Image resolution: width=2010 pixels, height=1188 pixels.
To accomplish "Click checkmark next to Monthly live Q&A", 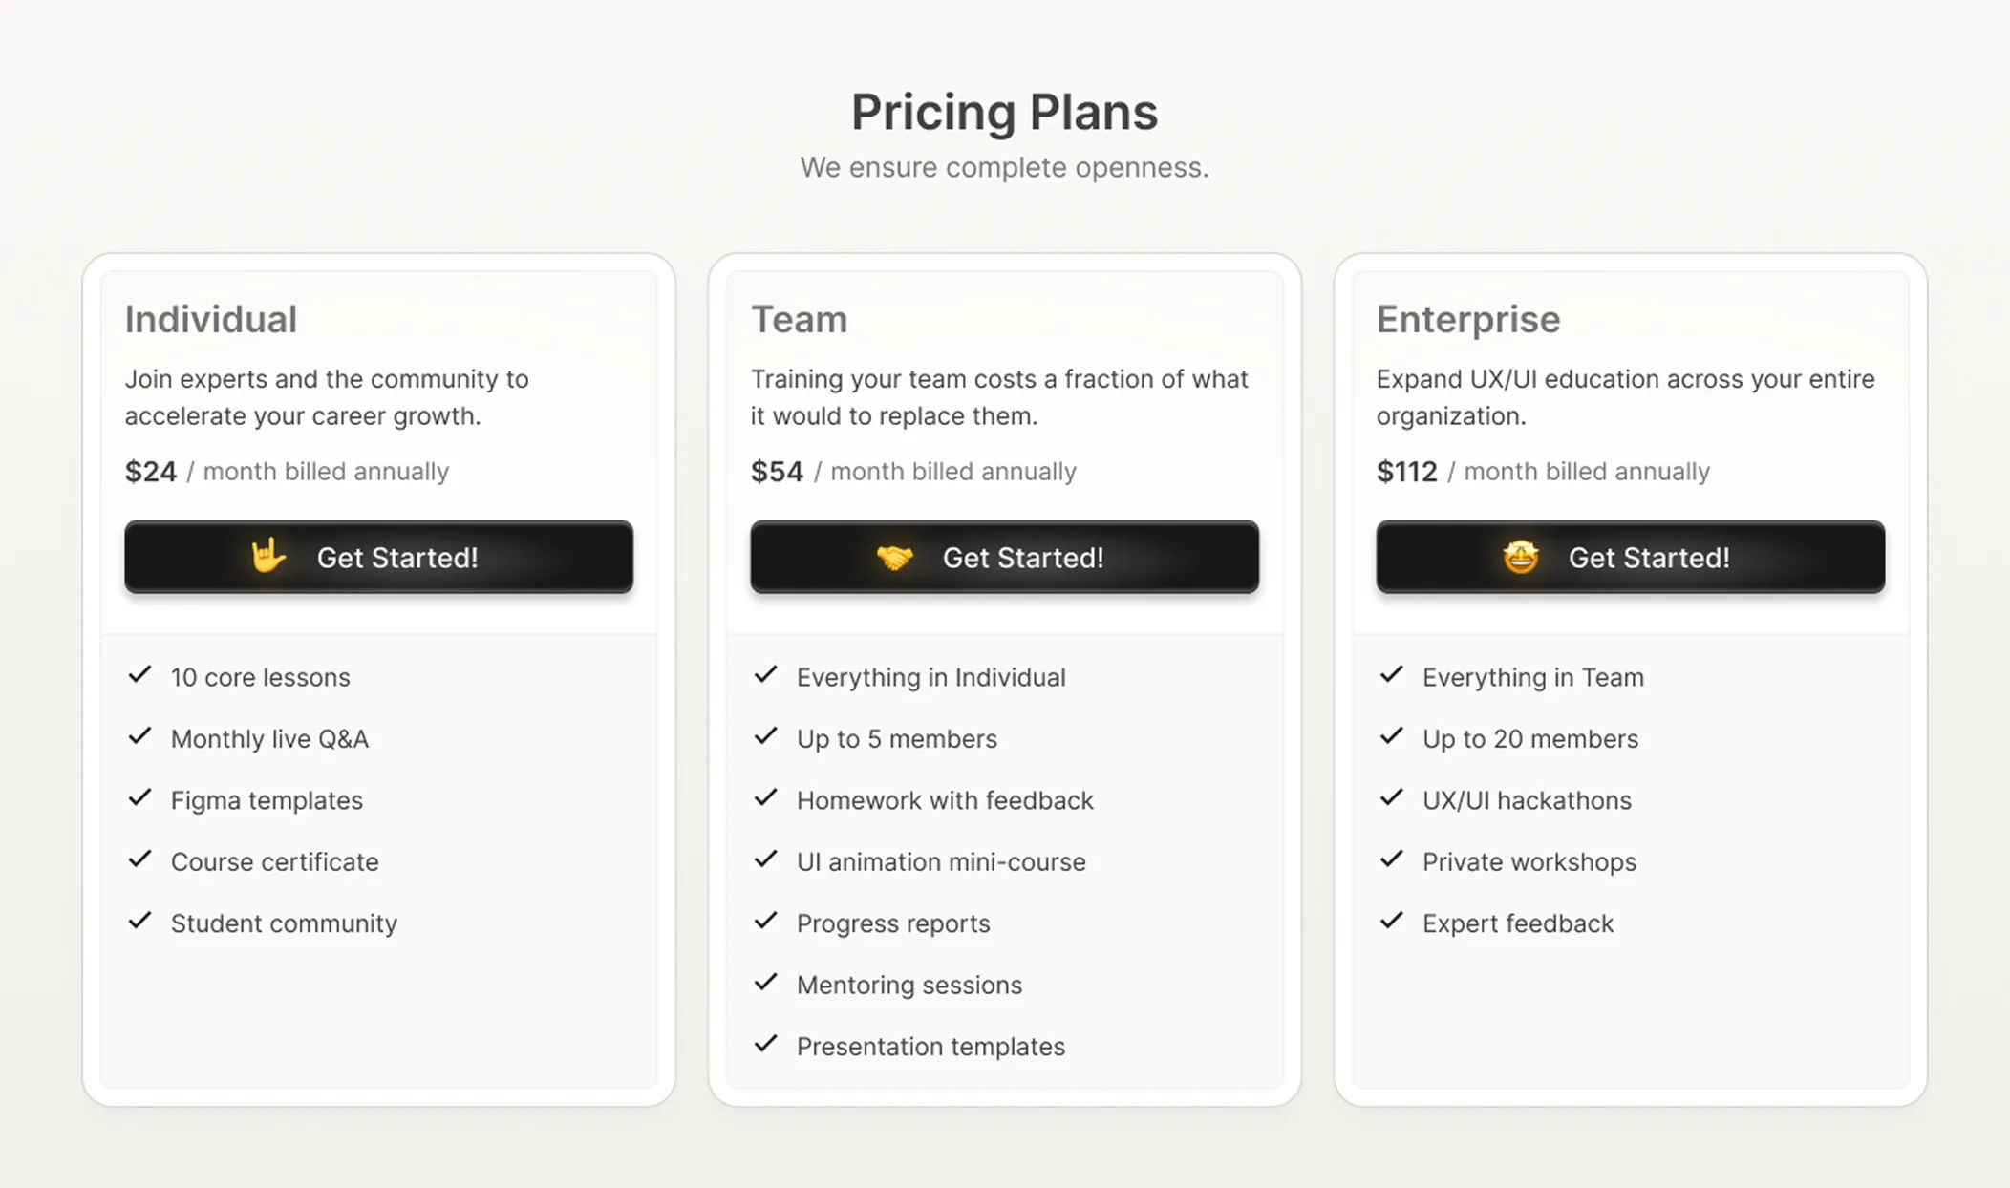I will (x=140, y=736).
